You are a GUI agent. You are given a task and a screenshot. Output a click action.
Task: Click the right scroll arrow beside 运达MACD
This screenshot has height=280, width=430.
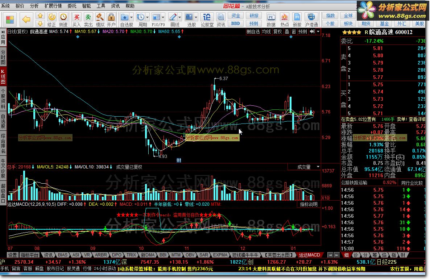pos(337,255)
